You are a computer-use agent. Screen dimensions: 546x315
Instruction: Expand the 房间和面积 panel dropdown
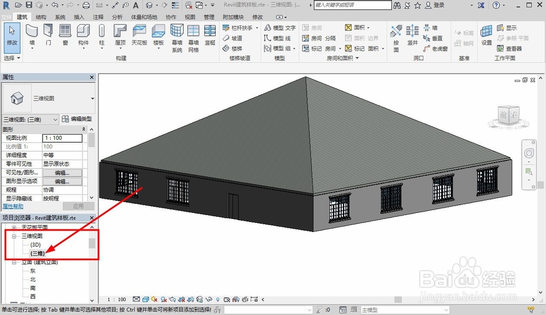[343, 58]
